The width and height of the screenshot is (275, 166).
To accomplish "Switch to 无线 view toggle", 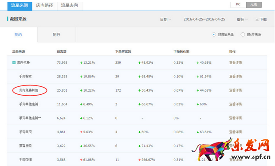I will coord(254,4).
